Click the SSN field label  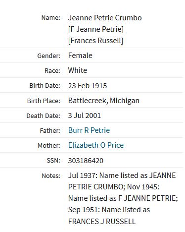coord(53,160)
